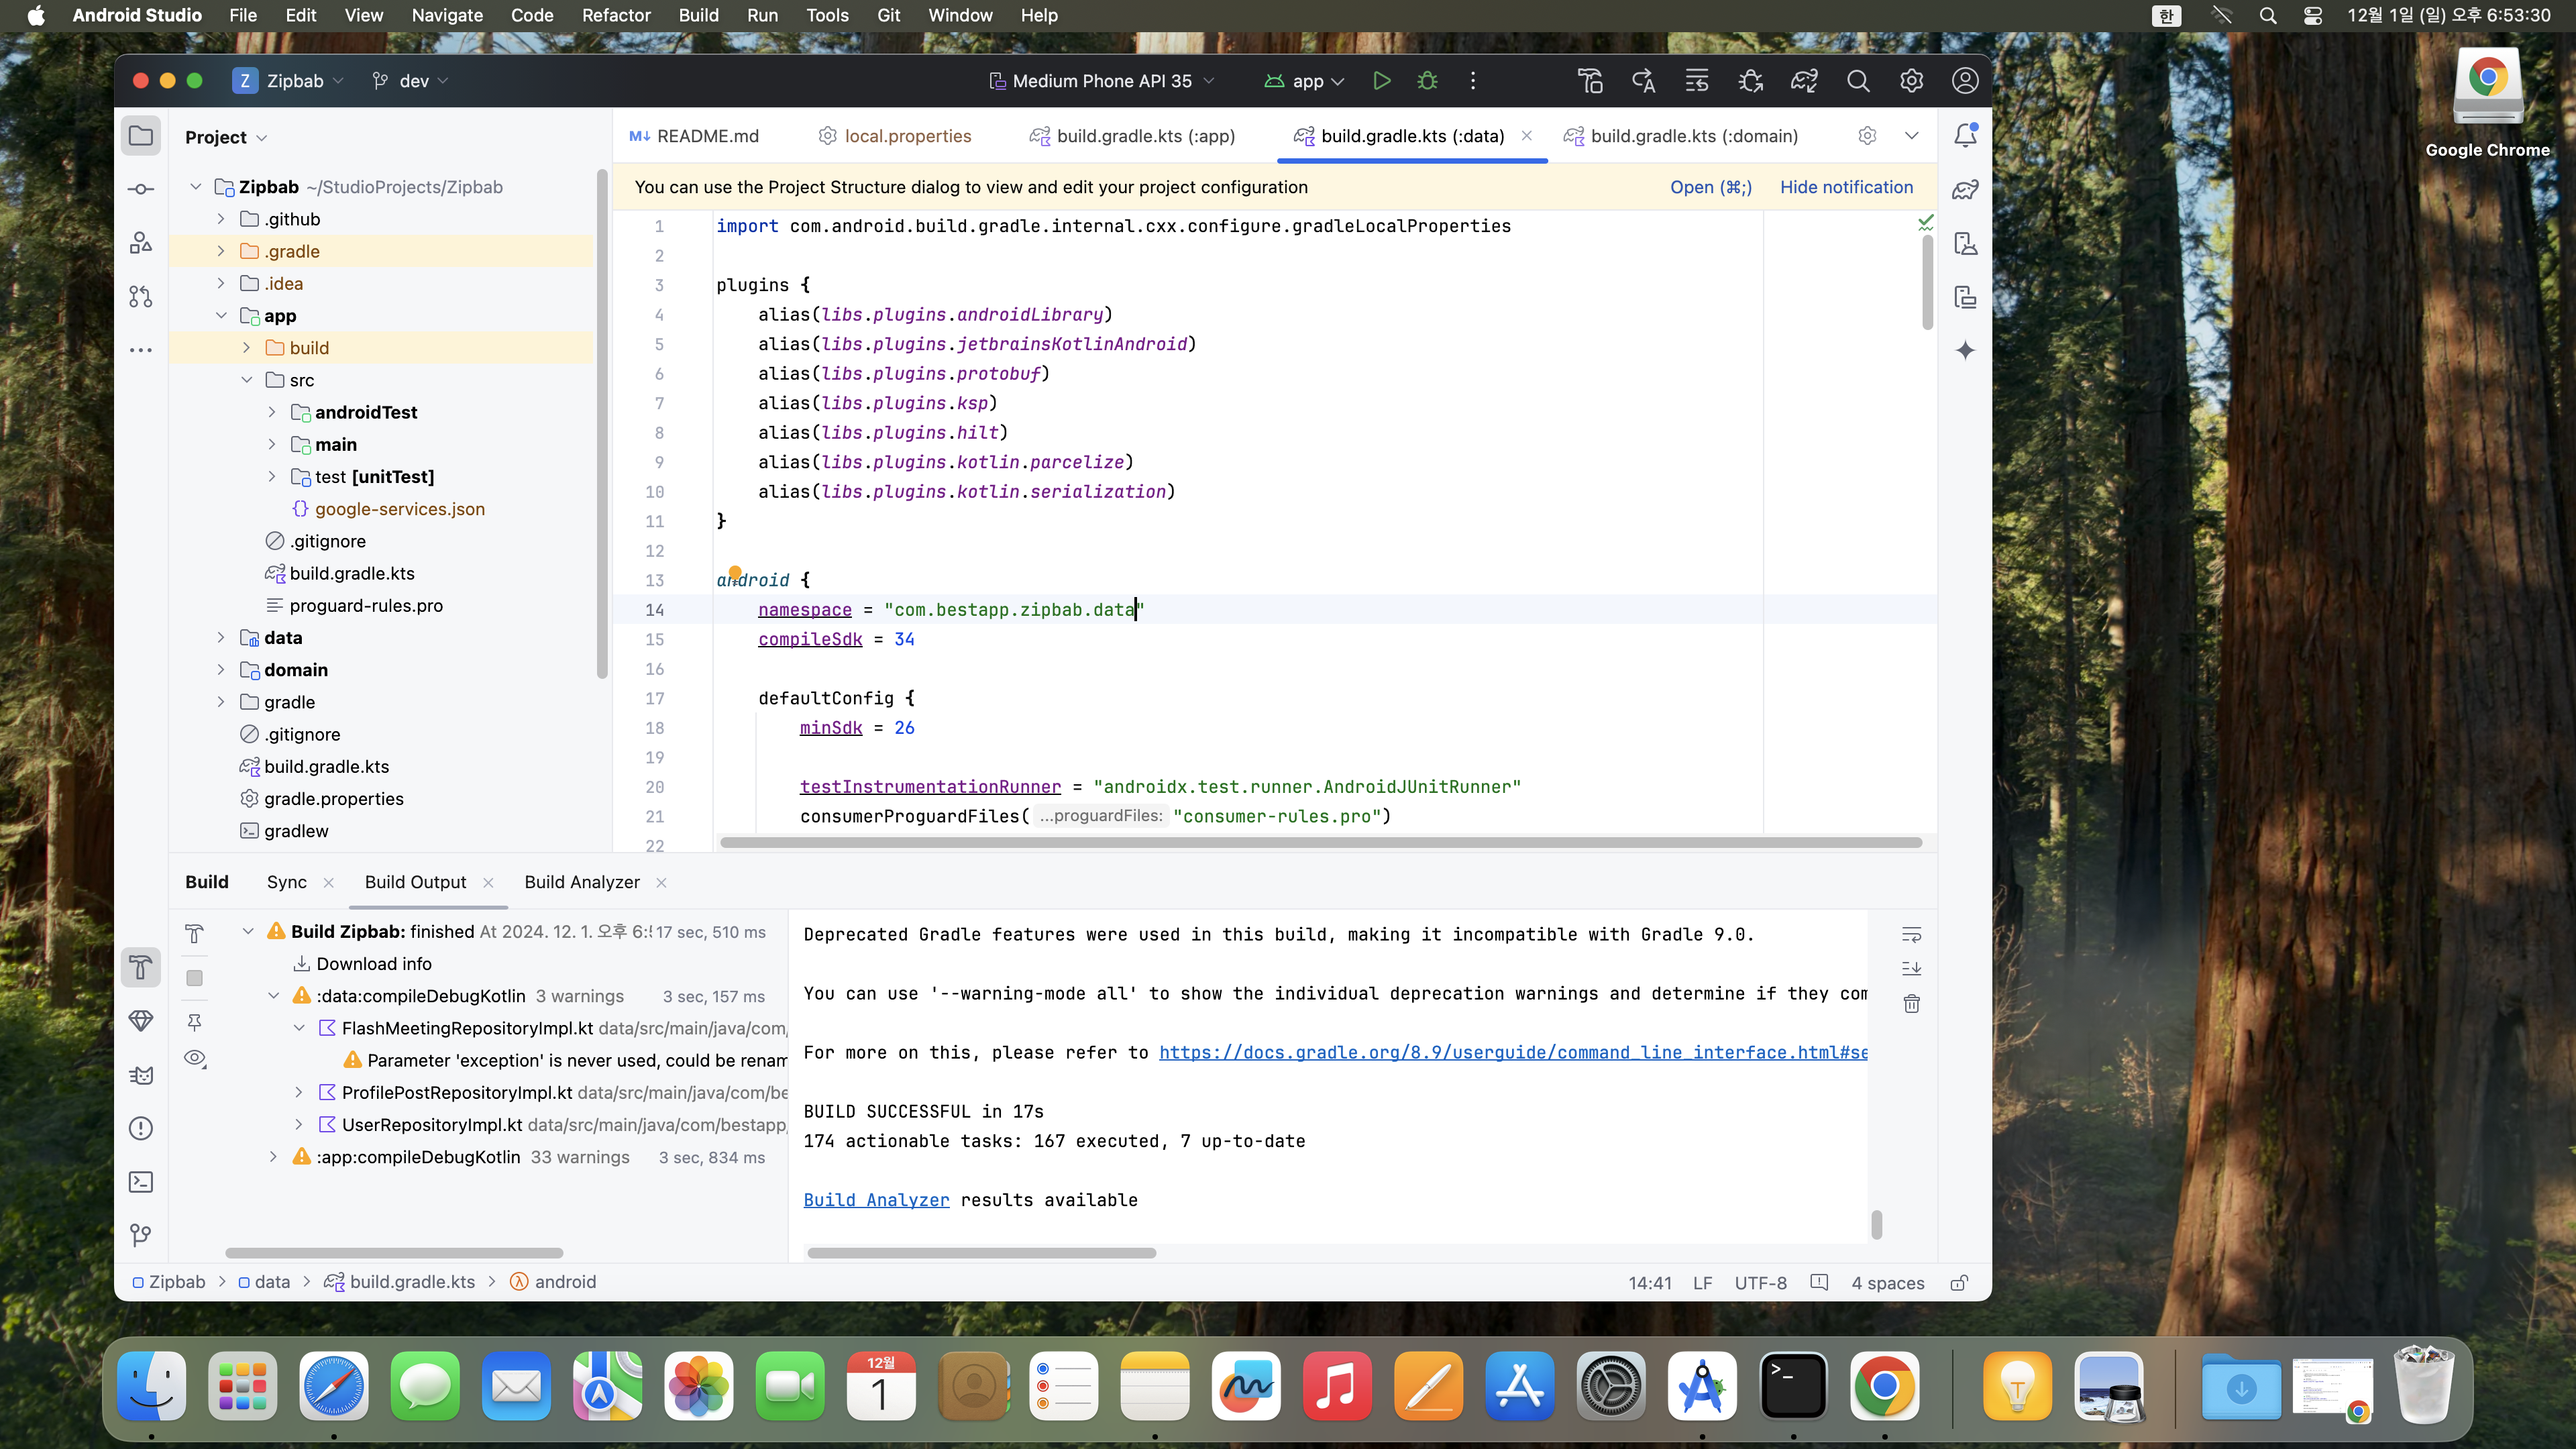Open the Build Analyzer results link

click(x=876, y=1200)
